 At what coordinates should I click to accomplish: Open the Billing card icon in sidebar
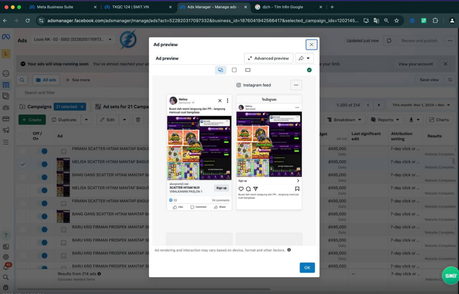tap(6, 119)
